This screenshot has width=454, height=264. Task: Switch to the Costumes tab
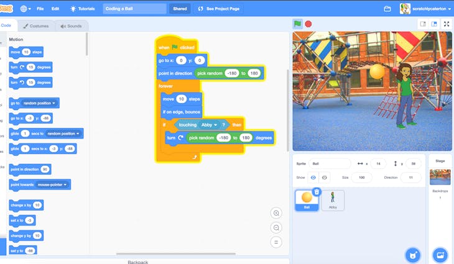36,26
